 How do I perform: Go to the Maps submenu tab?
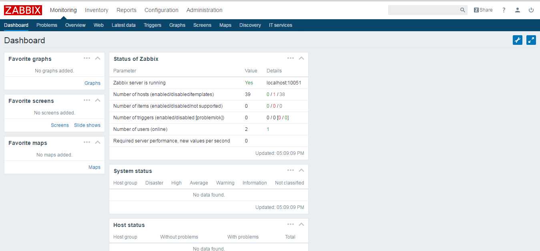pyautogui.click(x=225, y=25)
